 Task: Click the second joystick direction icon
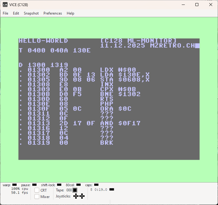pos(82,196)
